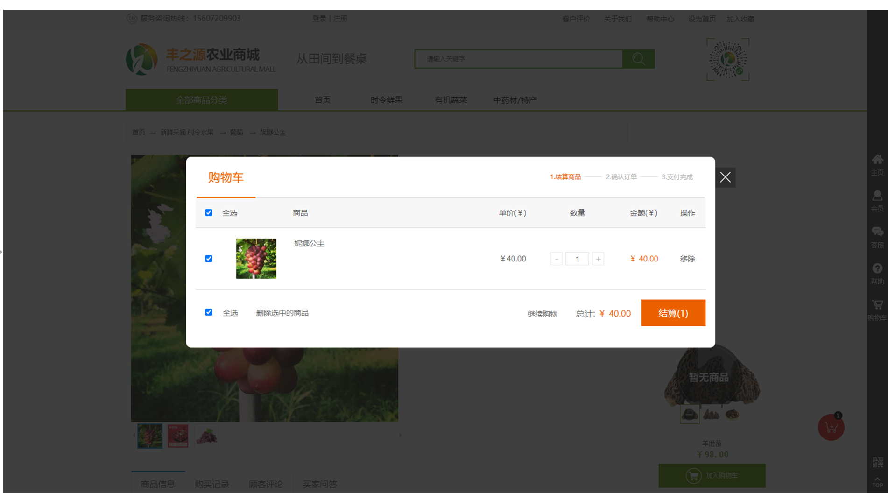Viewport: 888px width, 493px height.
Task: Close the shopping cart popup
Action: pyautogui.click(x=725, y=177)
